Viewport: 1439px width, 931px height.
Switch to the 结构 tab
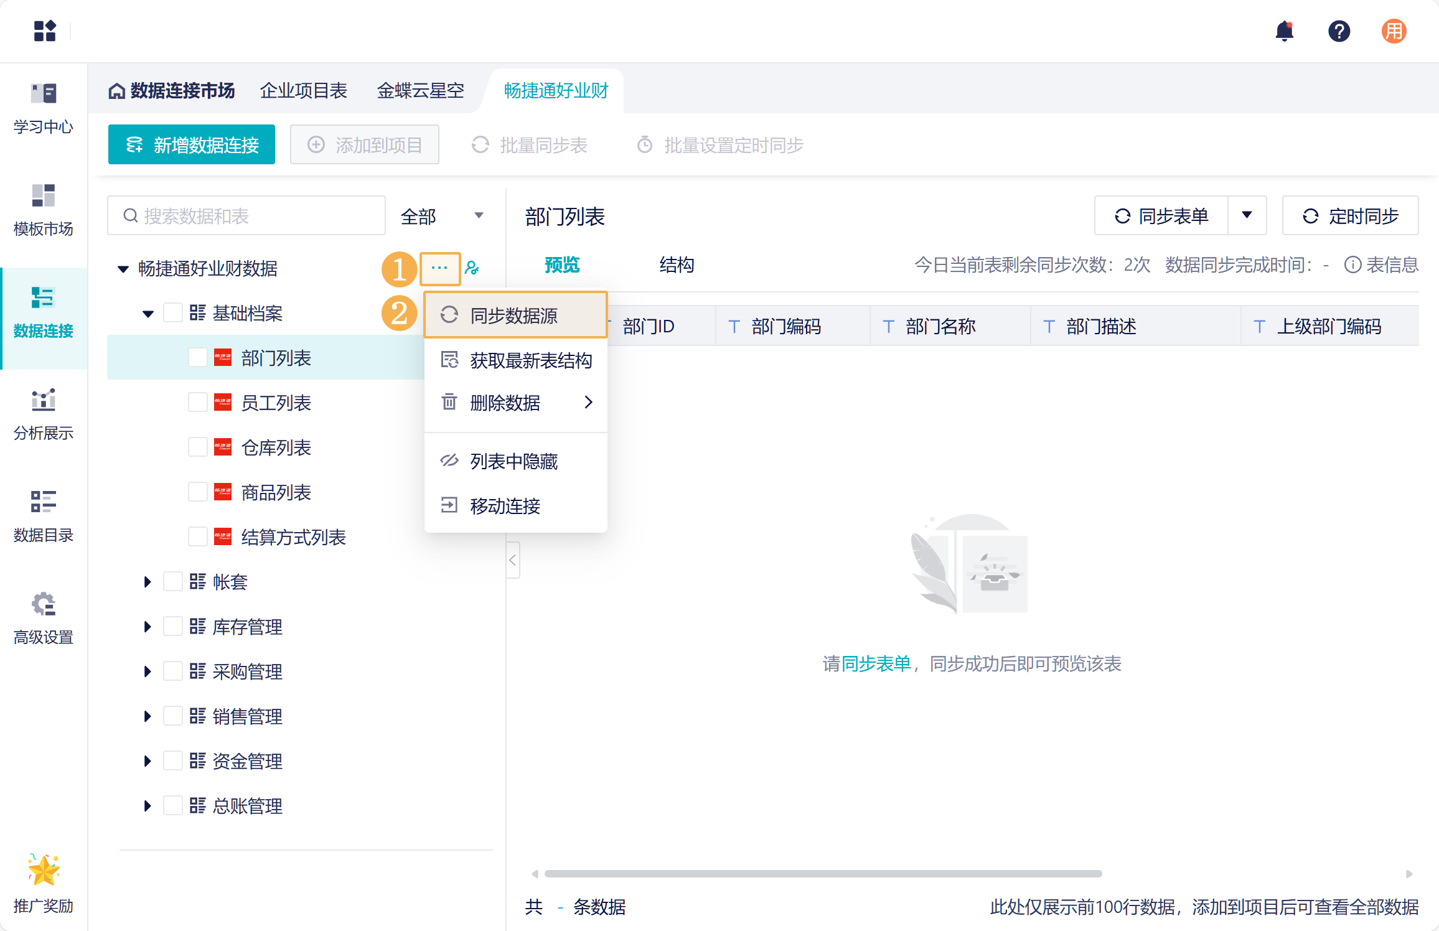677,265
